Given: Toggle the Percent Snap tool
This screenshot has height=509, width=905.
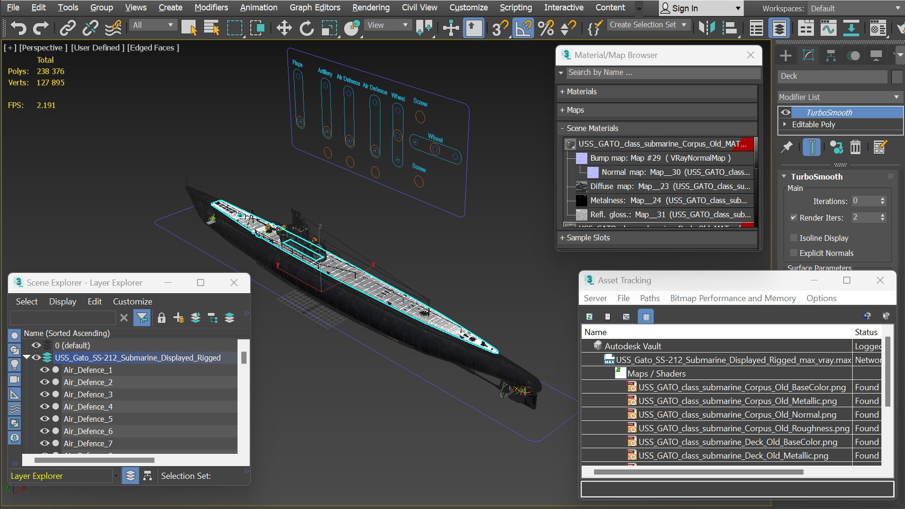Looking at the screenshot, I should click(546, 28).
